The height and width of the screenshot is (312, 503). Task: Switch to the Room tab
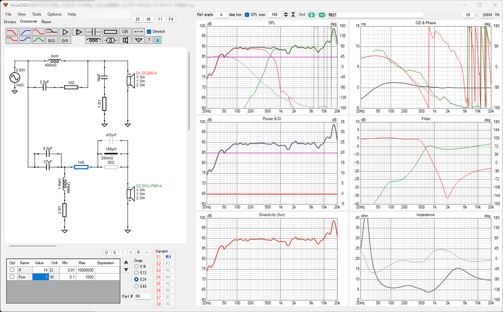(46, 22)
